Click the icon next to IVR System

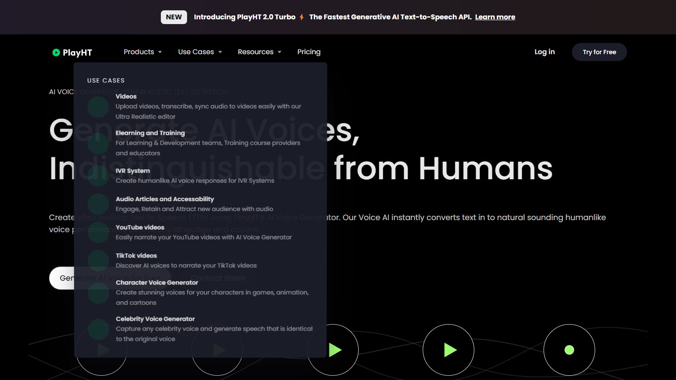point(98,176)
